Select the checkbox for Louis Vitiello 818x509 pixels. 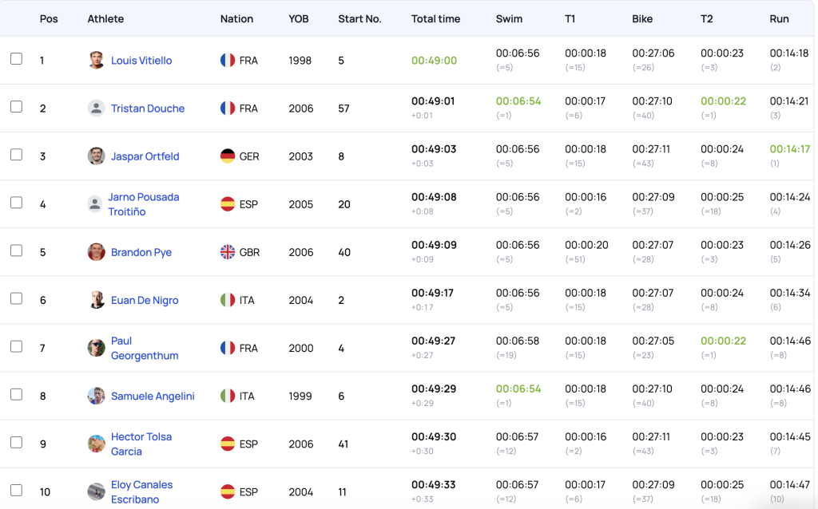point(16,59)
